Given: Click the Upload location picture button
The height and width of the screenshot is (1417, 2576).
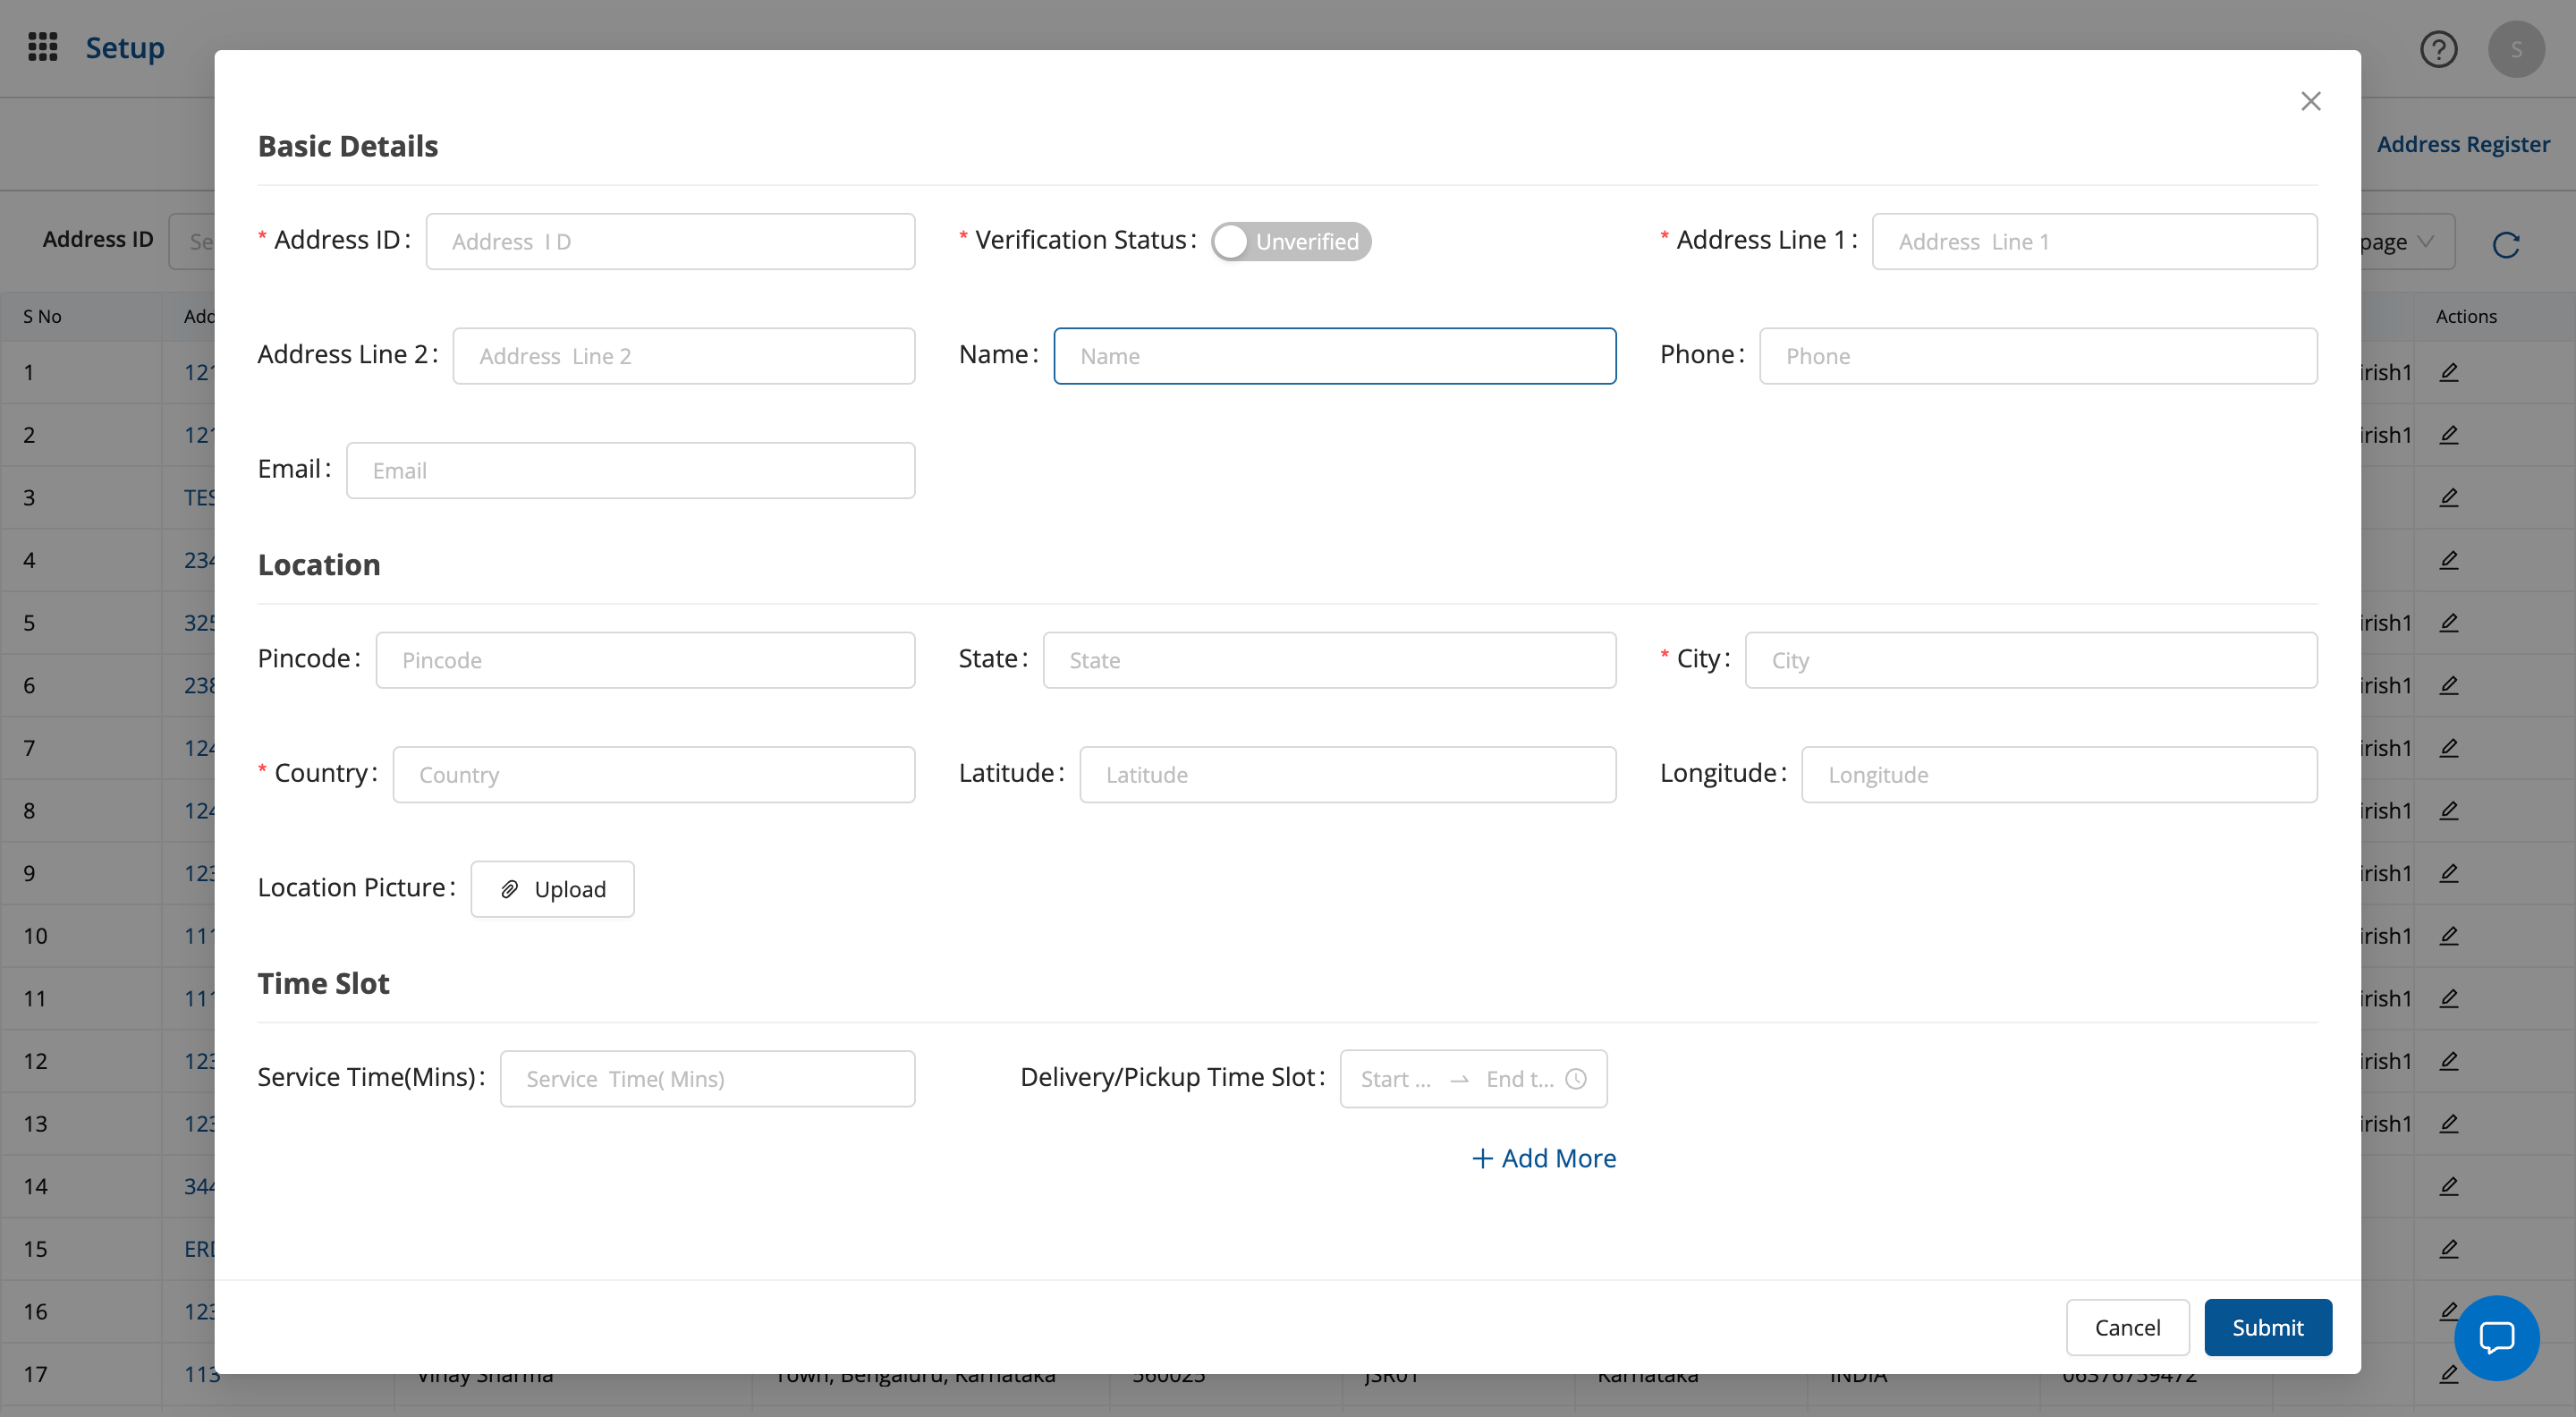Looking at the screenshot, I should (552, 889).
